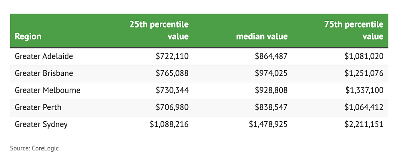
Task: Click Sydney's $2,211,151 value cell
Action: pyautogui.click(x=364, y=124)
